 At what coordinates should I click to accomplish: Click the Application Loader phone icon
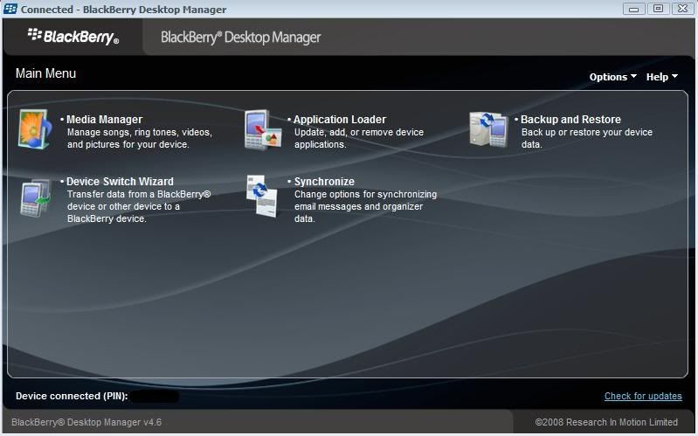(x=263, y=129)
